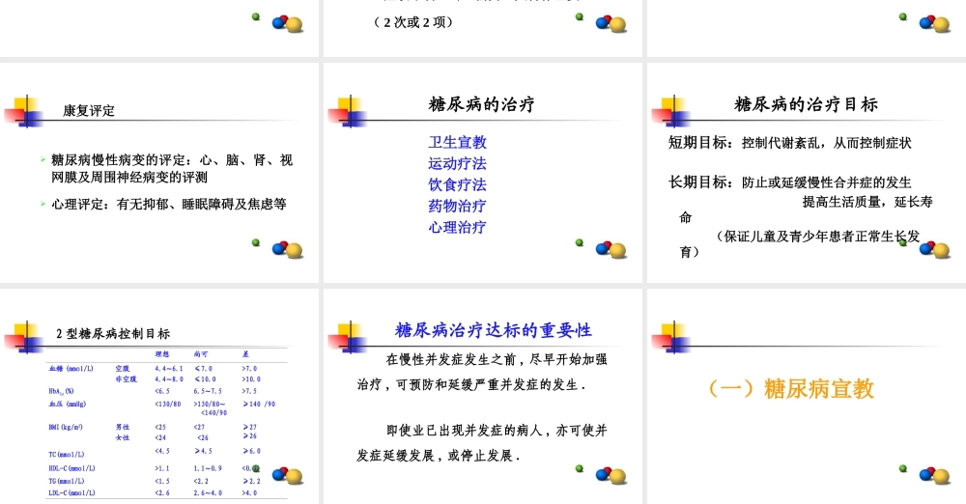This screenshot has height=504, width=966.
Task: Click the LDL-C (mmol/L) row label
Action: [71, 493]
